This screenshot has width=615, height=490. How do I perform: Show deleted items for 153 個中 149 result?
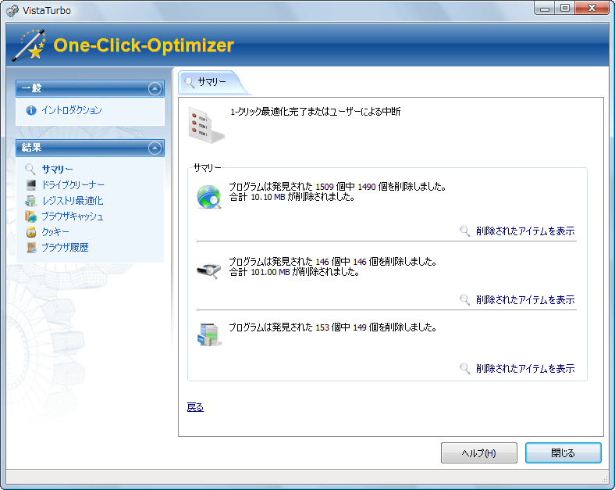tap(525, 368)
